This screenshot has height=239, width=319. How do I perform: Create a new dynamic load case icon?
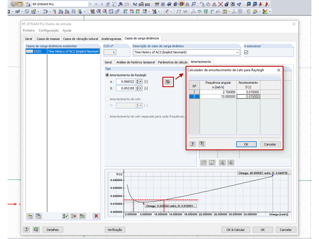[x=30, y=216]
